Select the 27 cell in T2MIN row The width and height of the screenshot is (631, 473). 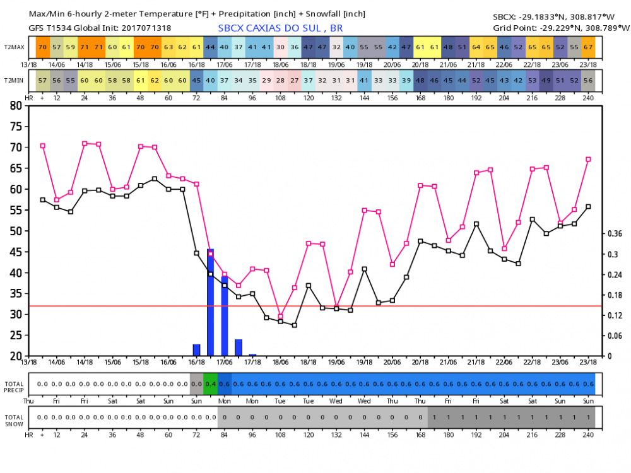pos(294,79)
